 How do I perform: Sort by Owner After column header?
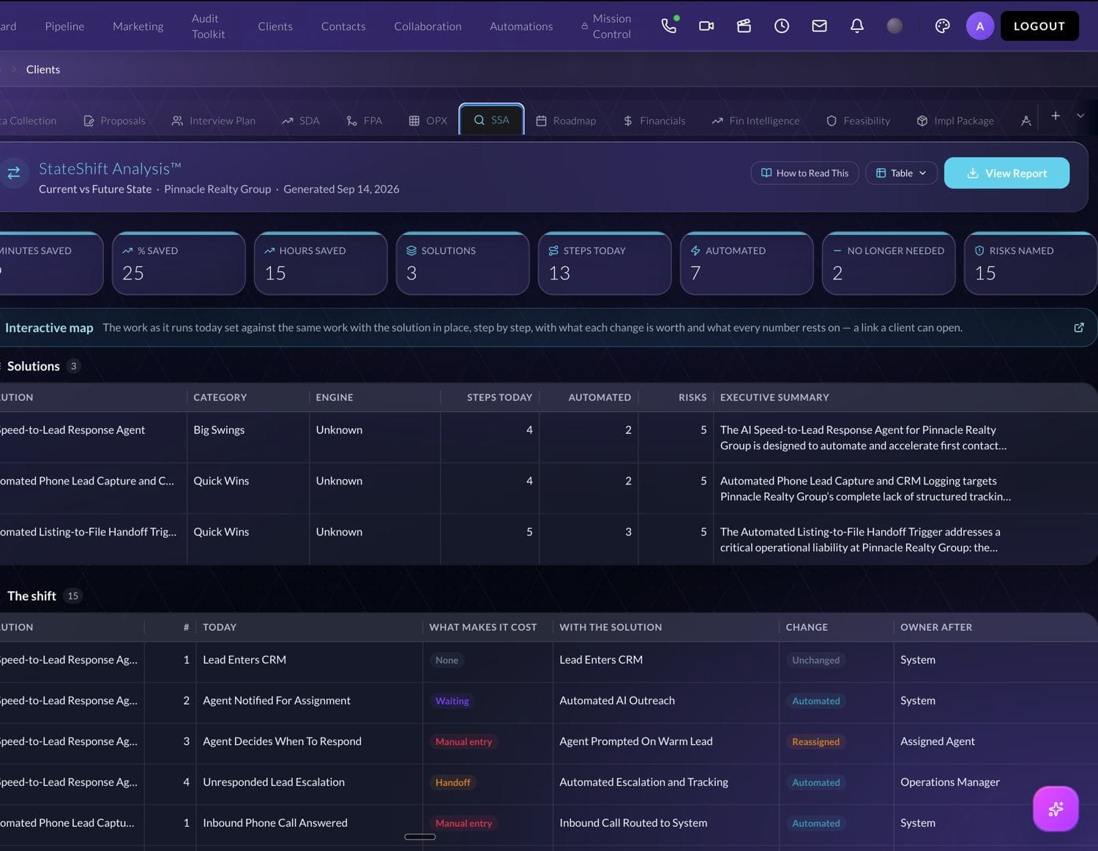[936, 627]
